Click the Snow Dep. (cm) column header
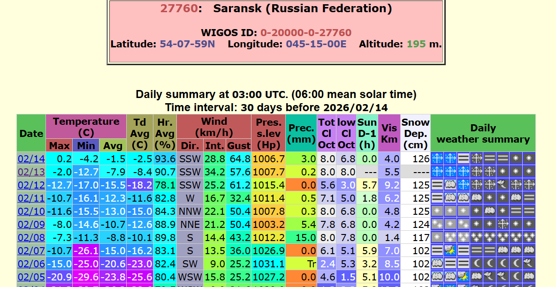Screen dimensions: 556x287 point(415,133)
